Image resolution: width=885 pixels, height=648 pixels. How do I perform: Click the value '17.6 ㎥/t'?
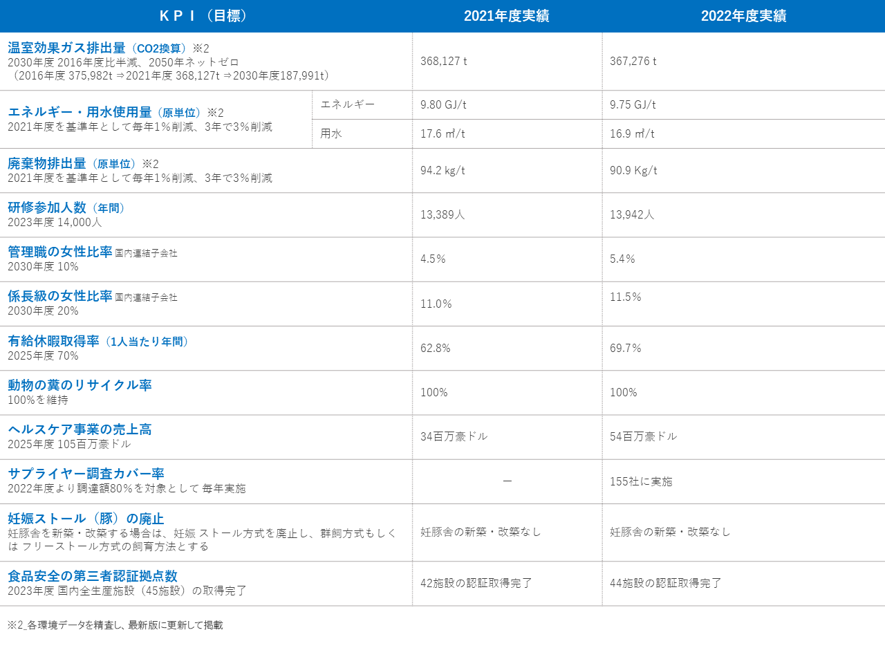[x=442, y=133]
